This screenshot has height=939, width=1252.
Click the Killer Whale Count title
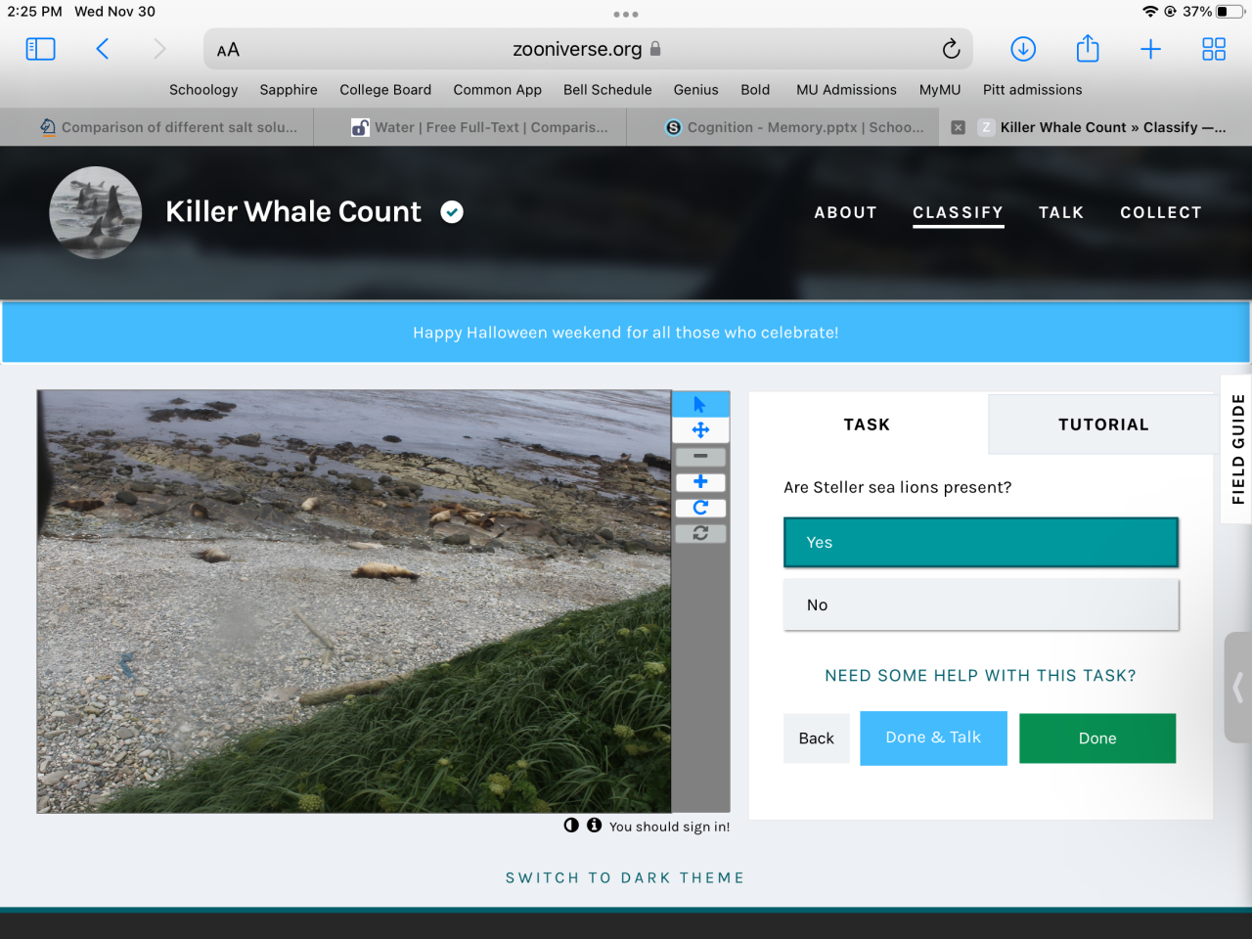293,212
